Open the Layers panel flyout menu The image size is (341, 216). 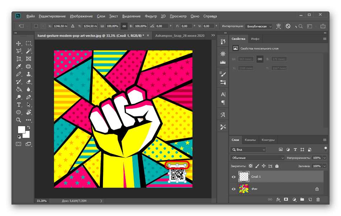[x=325, y=140]
